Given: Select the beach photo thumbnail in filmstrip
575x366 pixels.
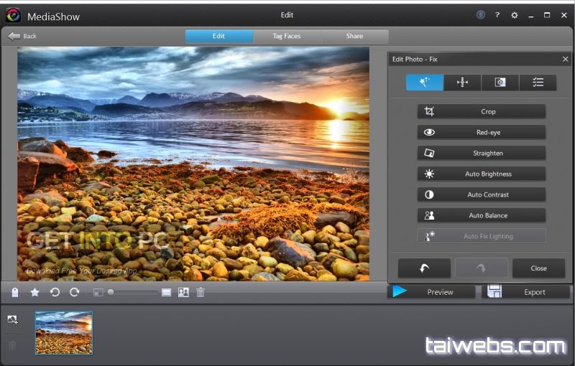Looking at the screenshot, I should tap(64, 332).
